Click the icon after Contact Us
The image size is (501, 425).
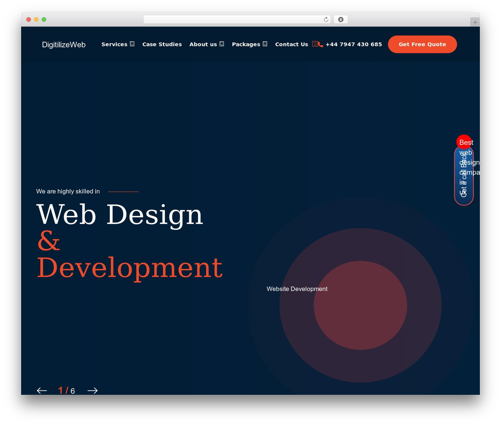[x=315, y=44]
